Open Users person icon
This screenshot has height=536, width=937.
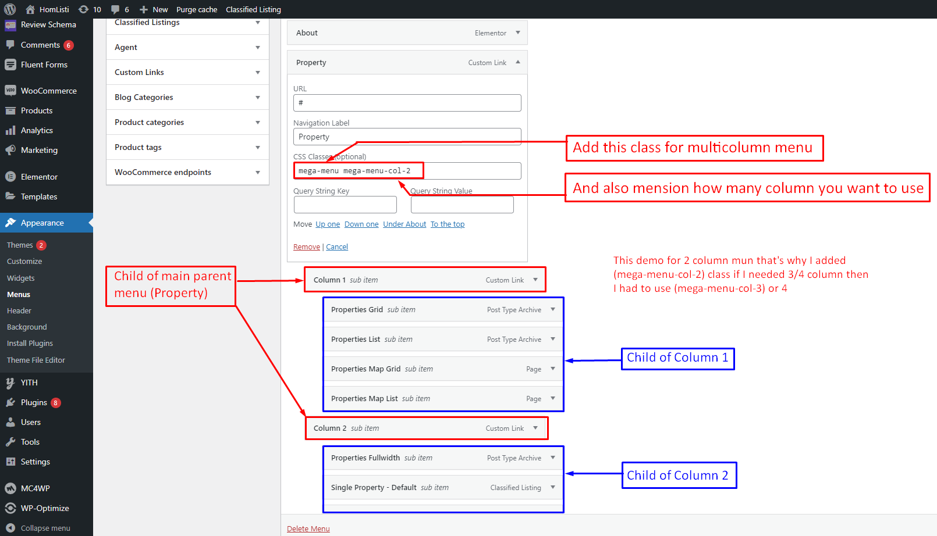[10, 422]
